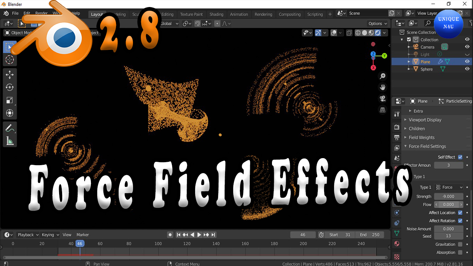Click the current frame field showing 46
473x266 pixels.
303,235
